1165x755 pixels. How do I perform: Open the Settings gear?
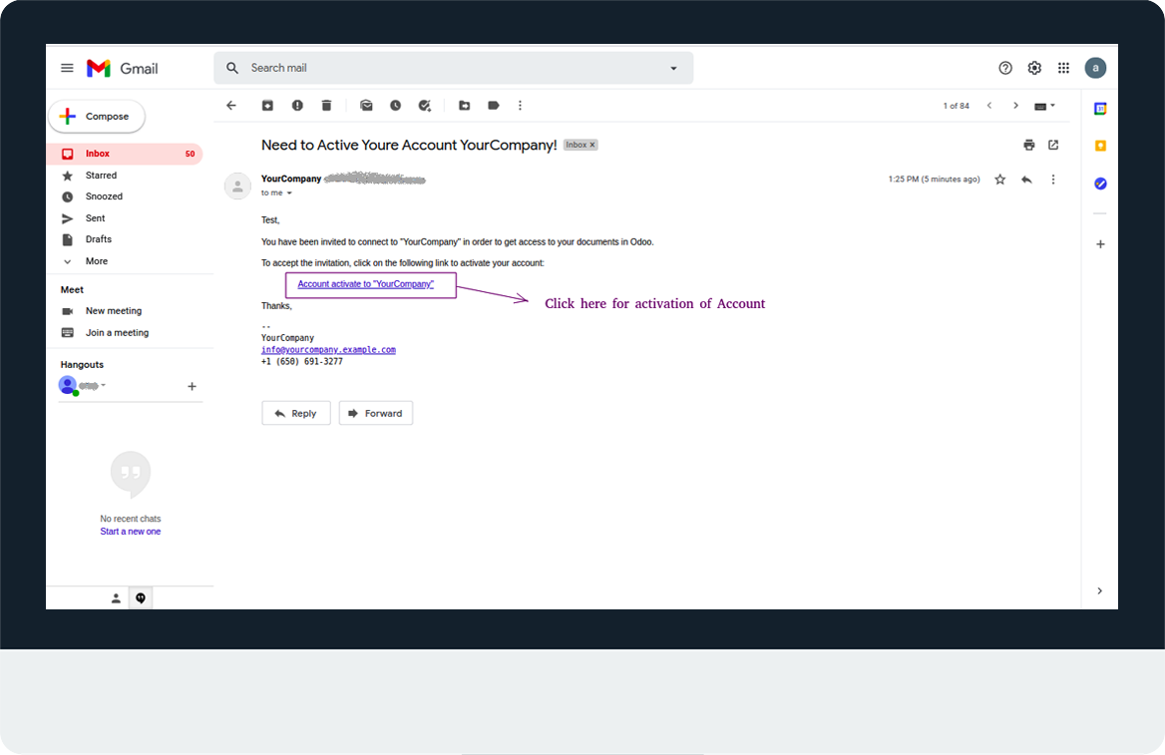click(x=1034, y=69)
